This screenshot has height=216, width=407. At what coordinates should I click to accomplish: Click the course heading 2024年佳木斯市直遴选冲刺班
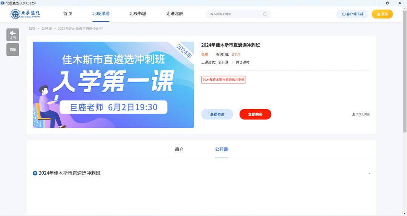coord(231,45)
